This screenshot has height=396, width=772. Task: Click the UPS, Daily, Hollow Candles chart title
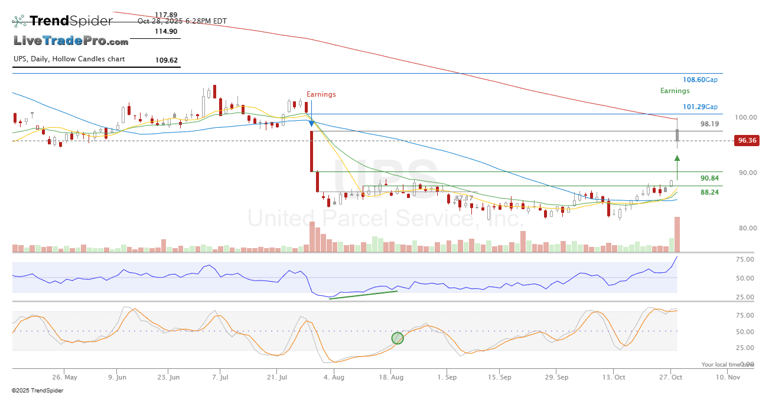(69, 60)
